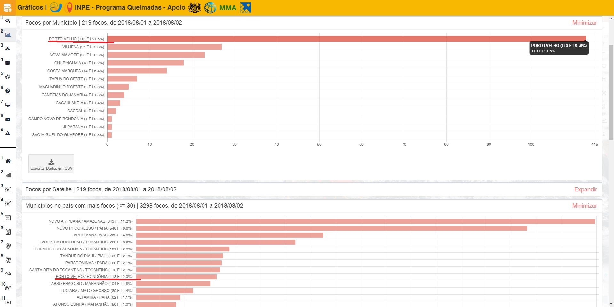Viewport: 614px width, 307px height.
Task: Click the warning triangle sidebar icon
Action: [x=8, y=133]
